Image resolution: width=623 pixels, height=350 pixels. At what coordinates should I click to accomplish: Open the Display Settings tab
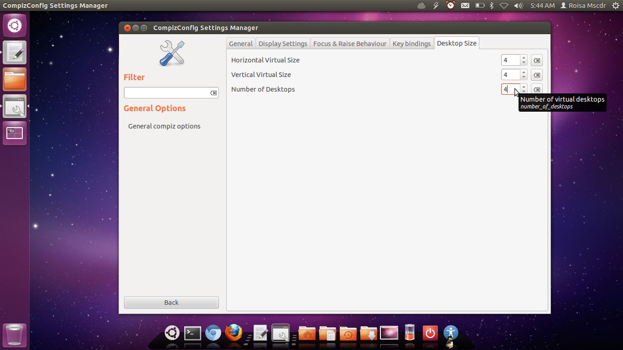pos(283,43)
